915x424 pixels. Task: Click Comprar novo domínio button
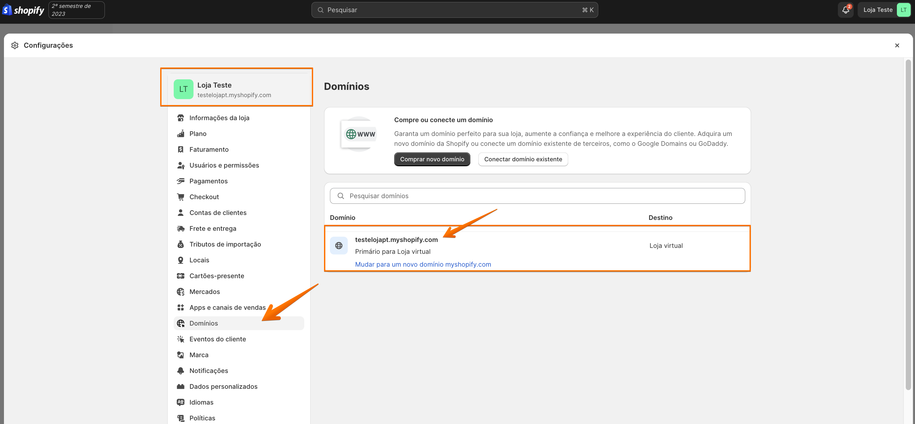click(x=432, y=159)
